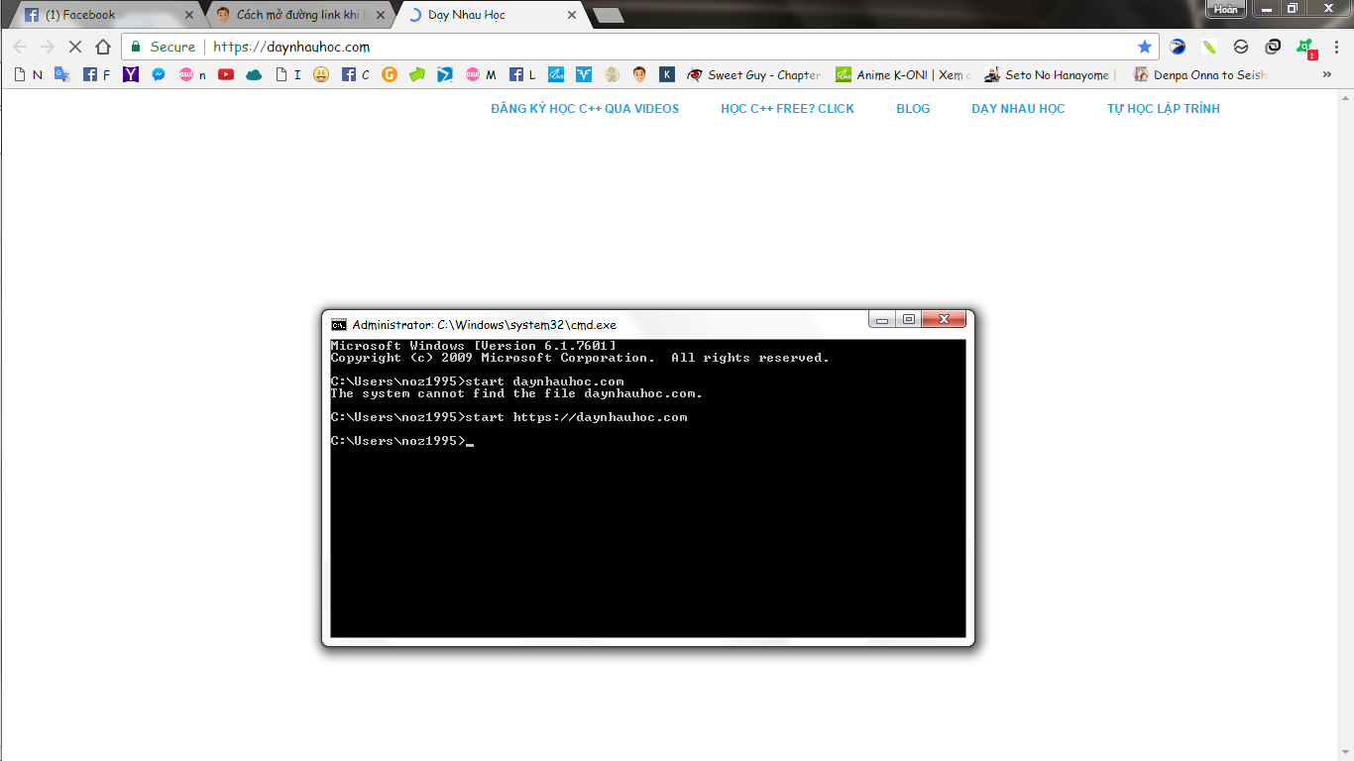
Task: Expand the hidden bookmarks overflow chevron
Action: pyautogui.click(x=1327, y=74)
